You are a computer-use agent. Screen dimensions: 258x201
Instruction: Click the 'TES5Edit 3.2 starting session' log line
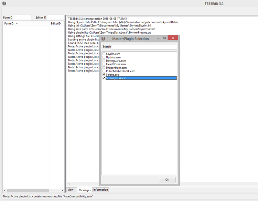click(97, 19)
